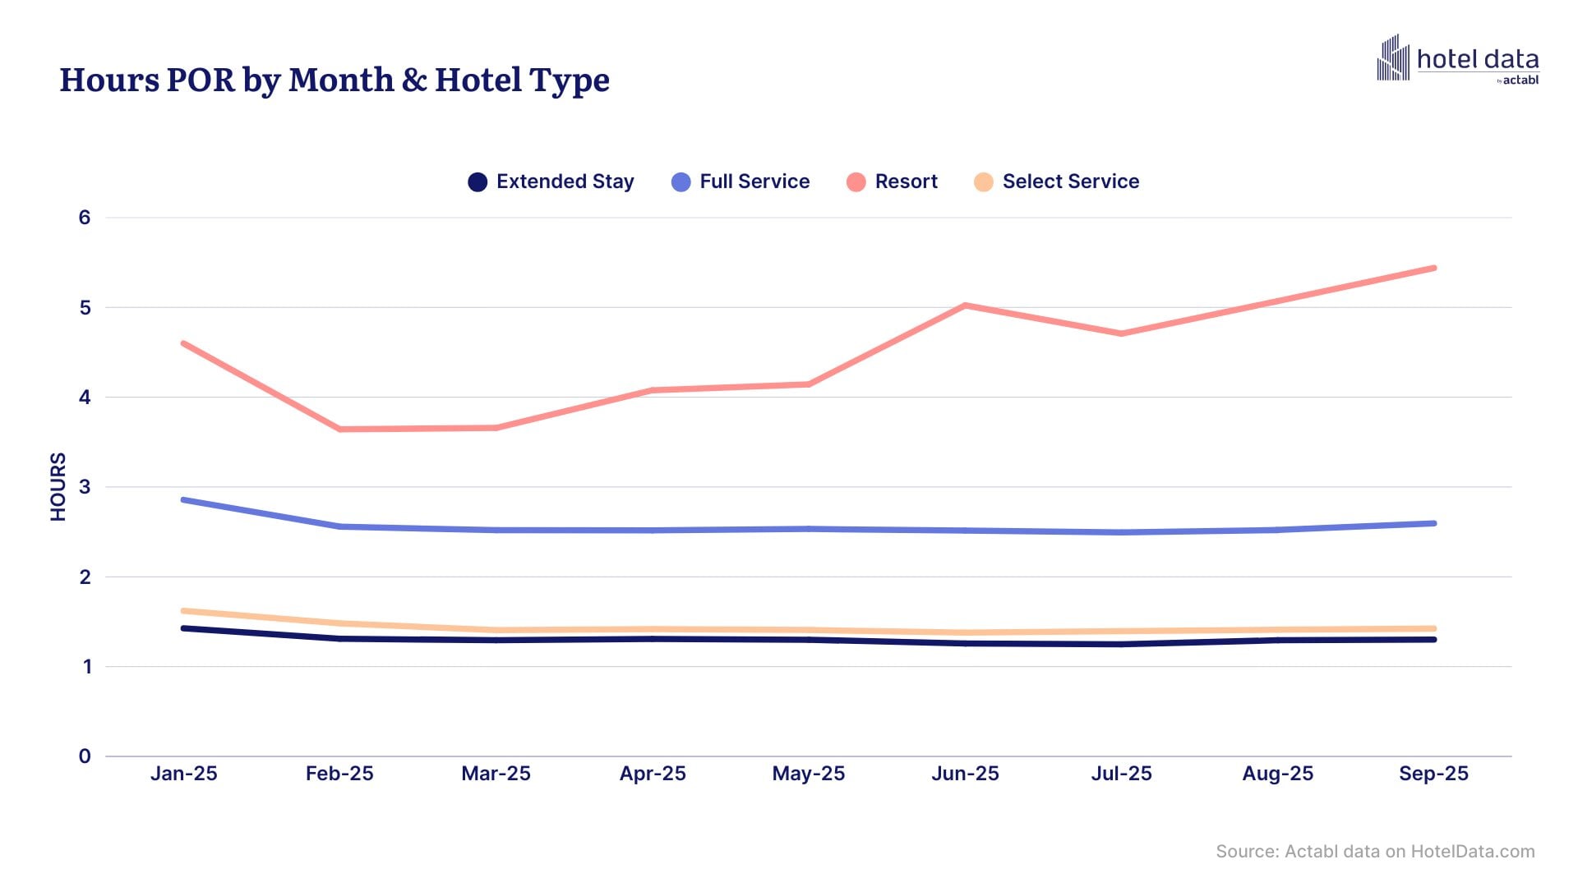This screenshot has height=887, width=1578.
Task: Click the Full Service legend dot
Action: (679, 182)
